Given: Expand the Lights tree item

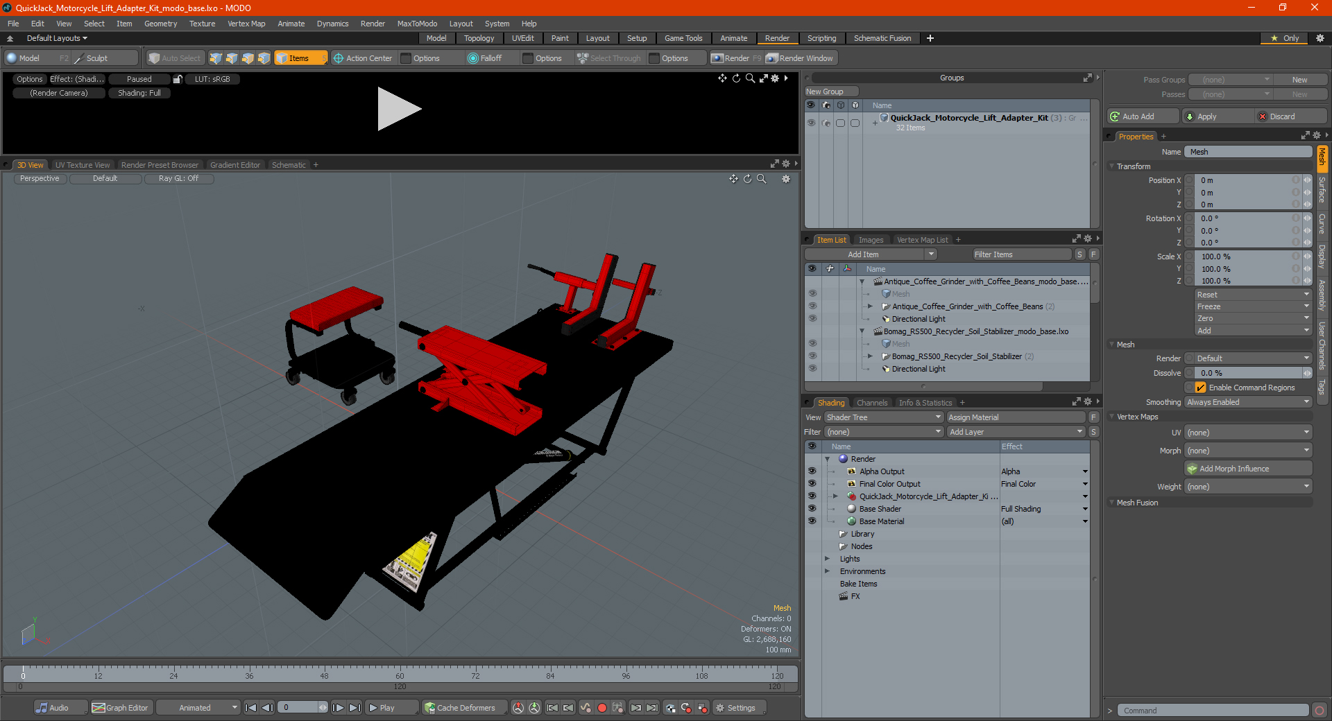Looking at the screenshot, I should [x=827, y=559].
